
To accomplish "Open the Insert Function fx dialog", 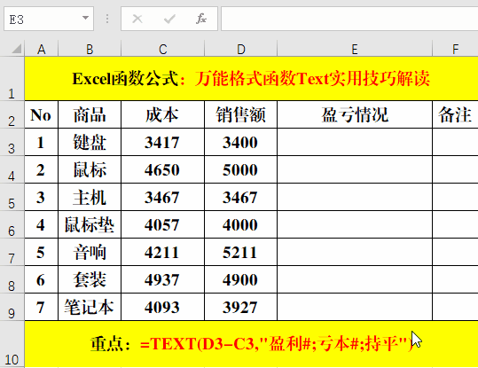I will coord(201,19).
